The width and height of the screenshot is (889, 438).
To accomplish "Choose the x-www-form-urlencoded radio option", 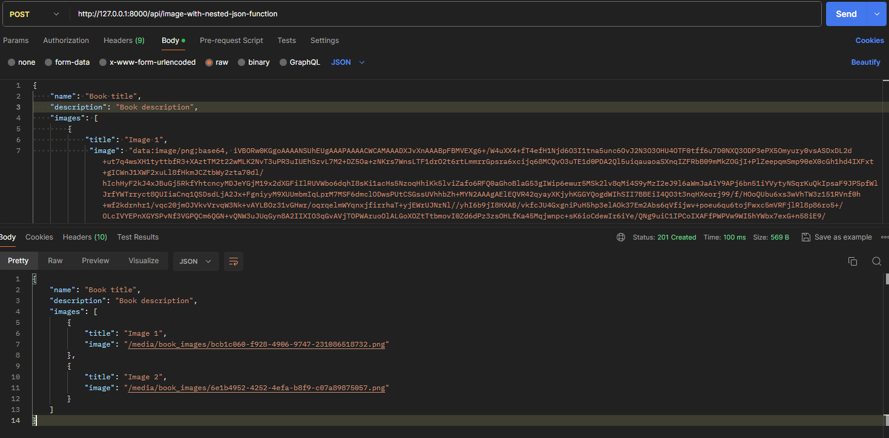I will pos(103,62).
